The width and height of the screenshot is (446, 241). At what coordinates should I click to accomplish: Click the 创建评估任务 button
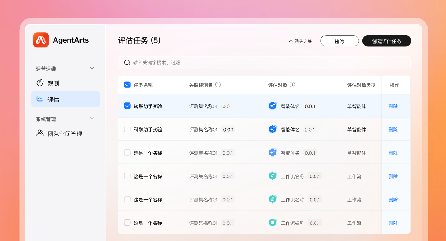[387, 41]
